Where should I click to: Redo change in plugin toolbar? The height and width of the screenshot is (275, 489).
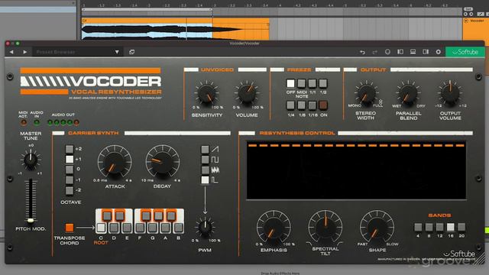375,52
